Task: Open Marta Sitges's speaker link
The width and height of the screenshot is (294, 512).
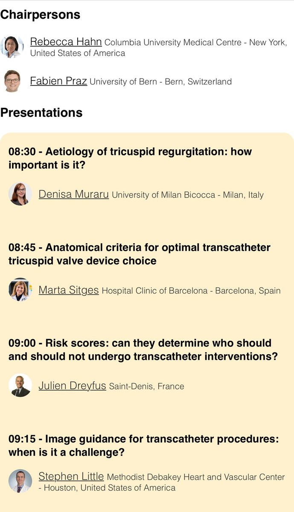Action: (68, 290)
